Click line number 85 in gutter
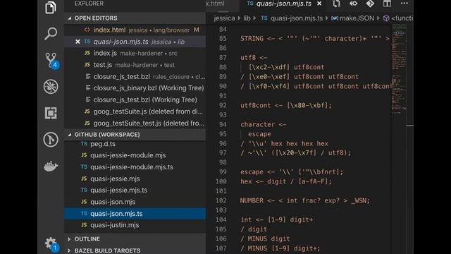The width and height of the screenshot is (451, 254). click(223, 39)
